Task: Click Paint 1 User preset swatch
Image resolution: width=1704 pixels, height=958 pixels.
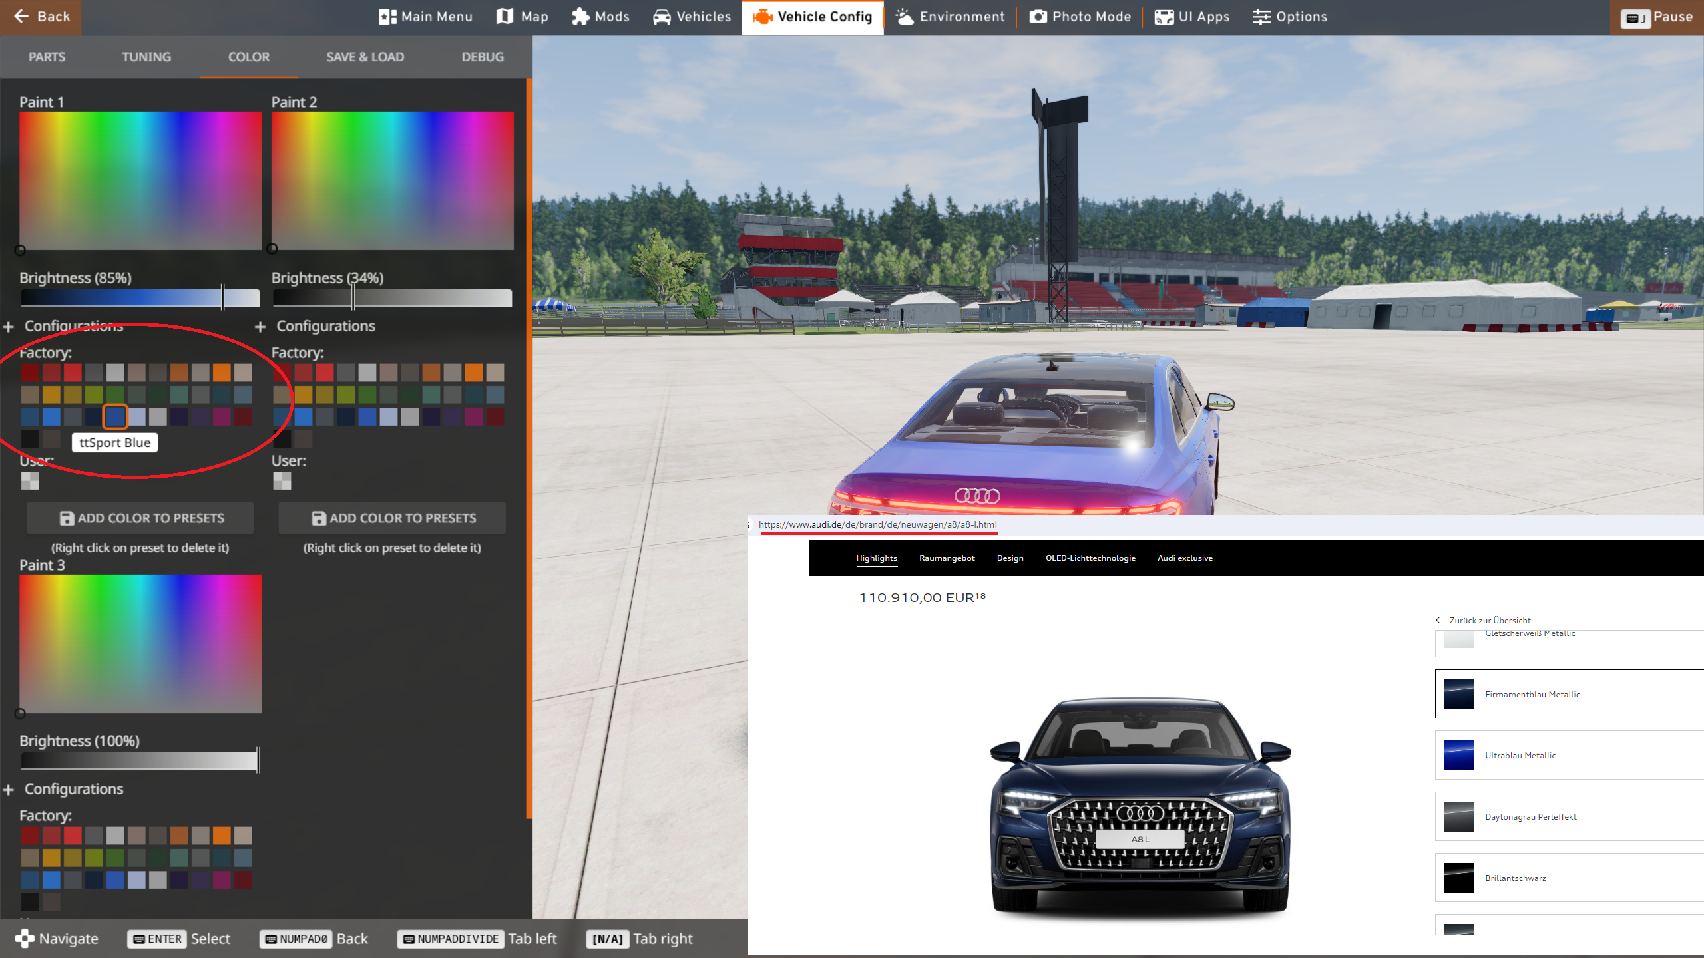Action: coord(30,480)
